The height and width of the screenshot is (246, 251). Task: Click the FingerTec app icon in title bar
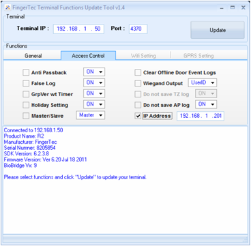[x=8, y=7]
